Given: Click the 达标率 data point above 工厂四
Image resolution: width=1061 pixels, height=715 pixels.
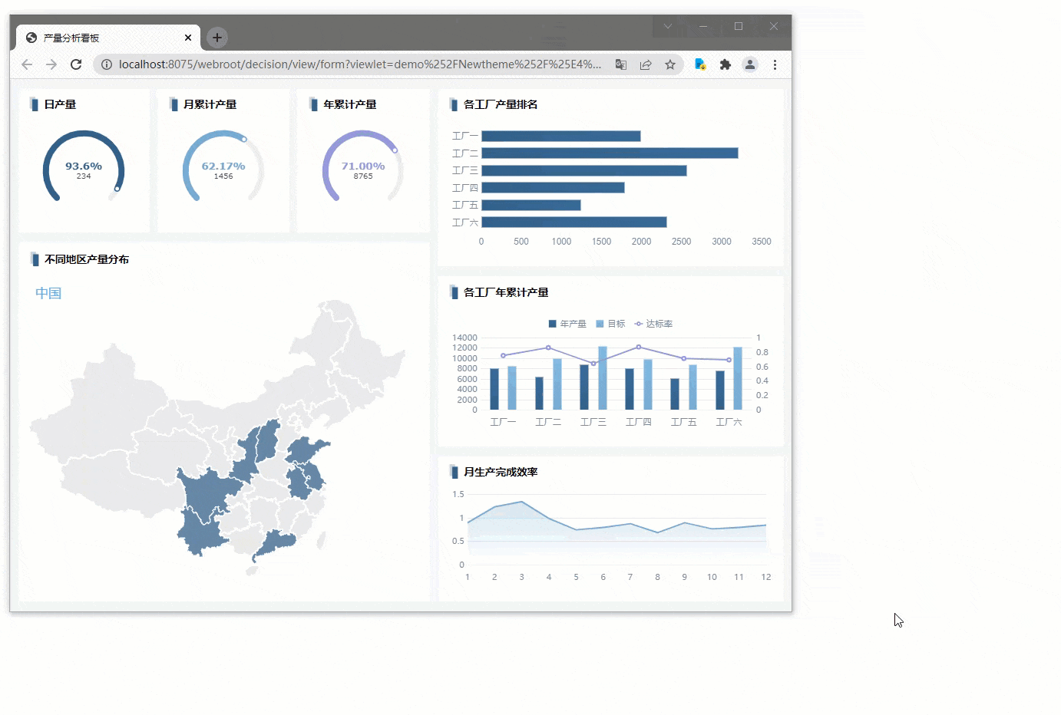Looking at the screenshot, I should coord(639,348).
